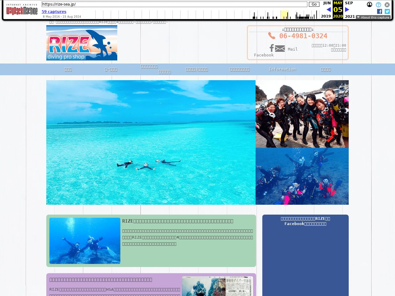The width and height of the screenshot is (395, 296).
Task: Open the green card heading starting with RIZE
Action: (x=178, y=221)
